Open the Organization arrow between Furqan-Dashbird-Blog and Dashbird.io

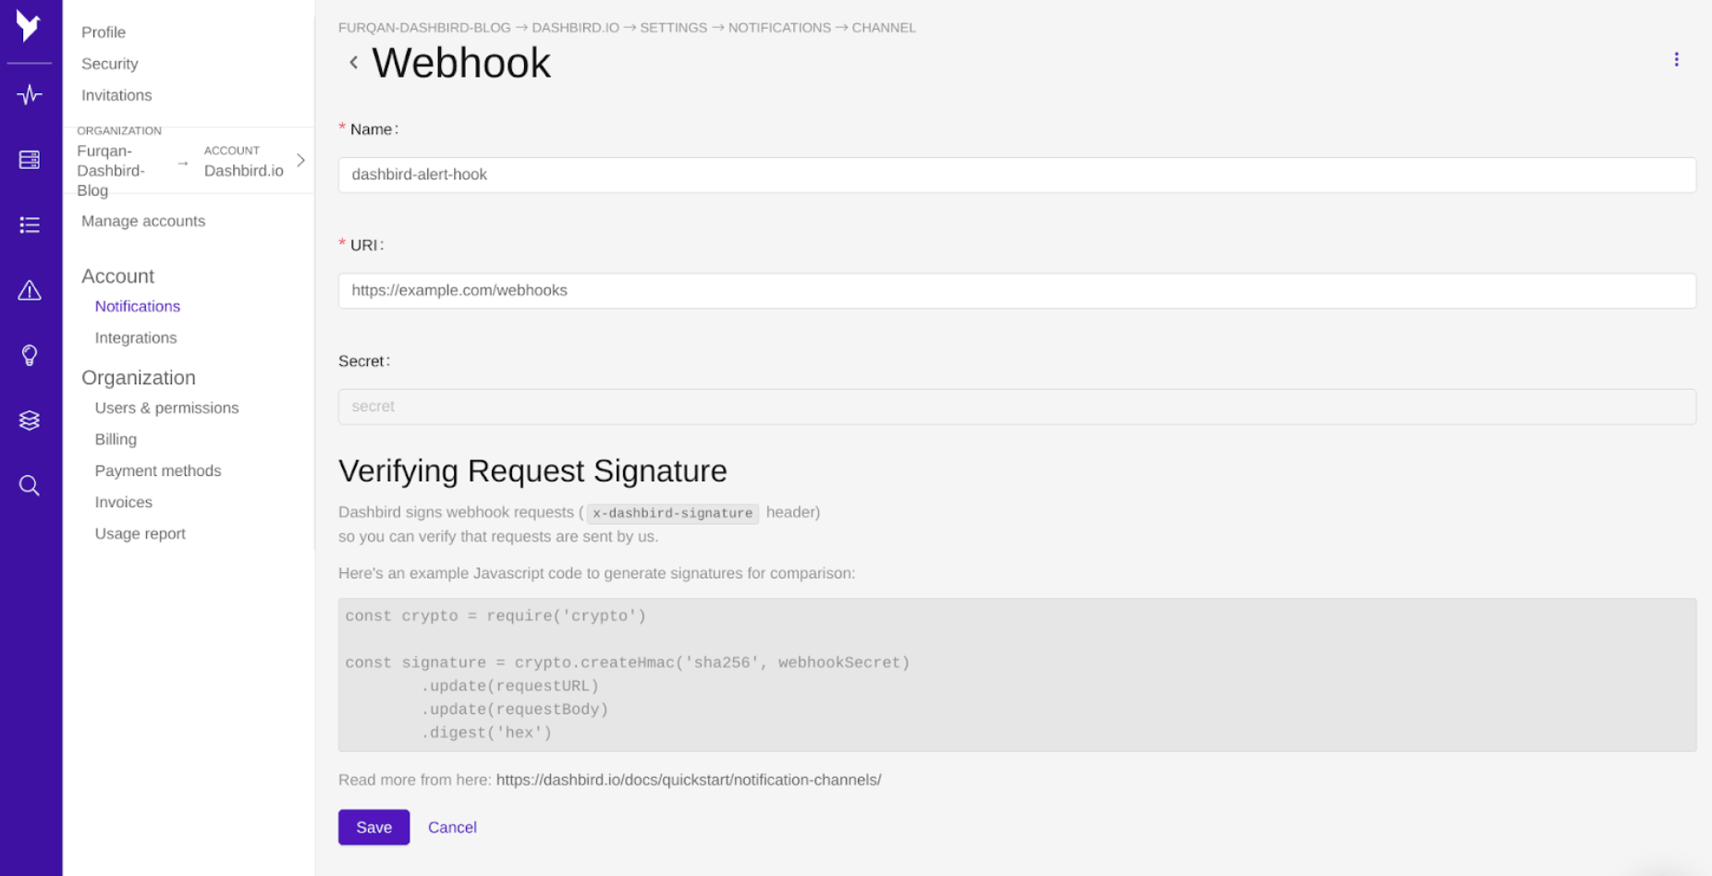[182, 164]
